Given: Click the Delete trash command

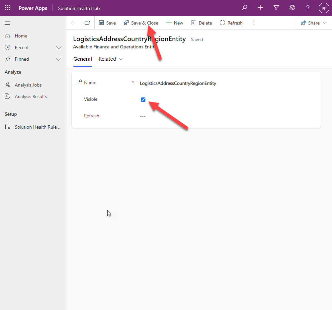Looking at the screenshot, I should pos(202,23).
